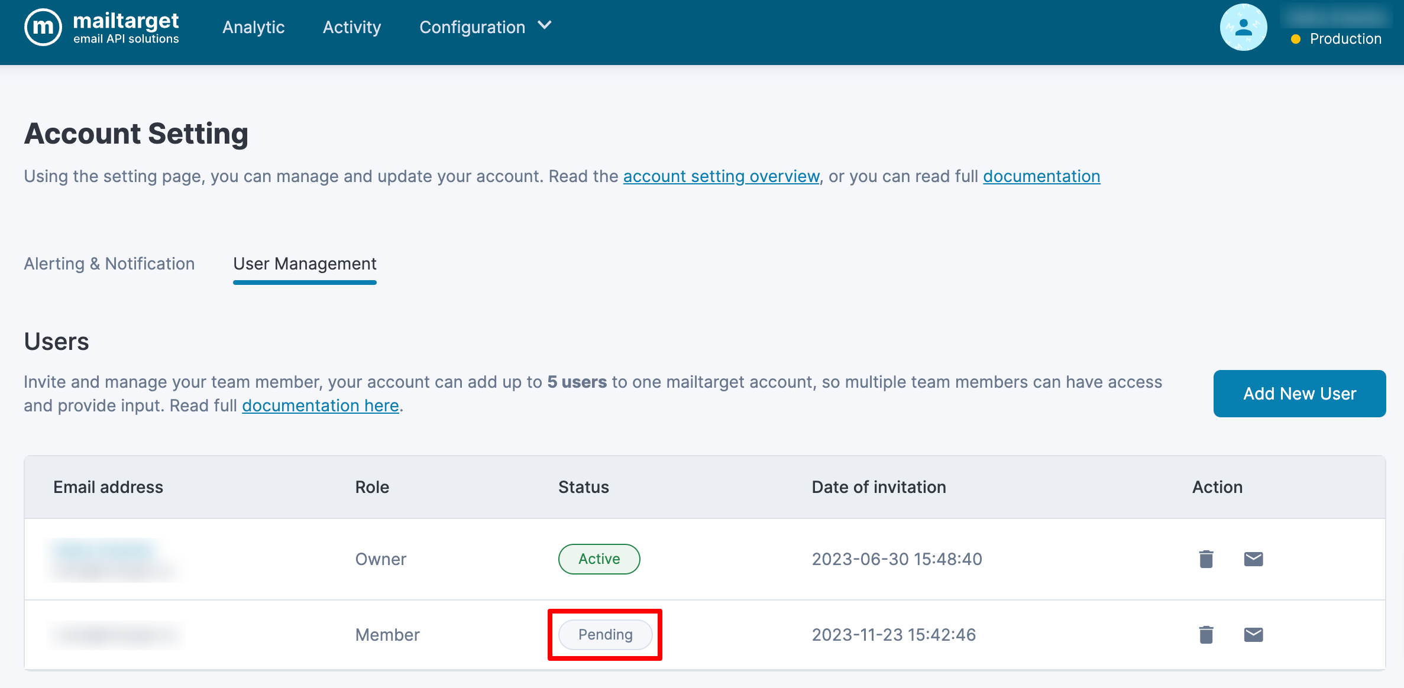The width and height of the screenshot is (1404, 688).
Task: Go to the Analytic page
Action: (x=253, y=27)
